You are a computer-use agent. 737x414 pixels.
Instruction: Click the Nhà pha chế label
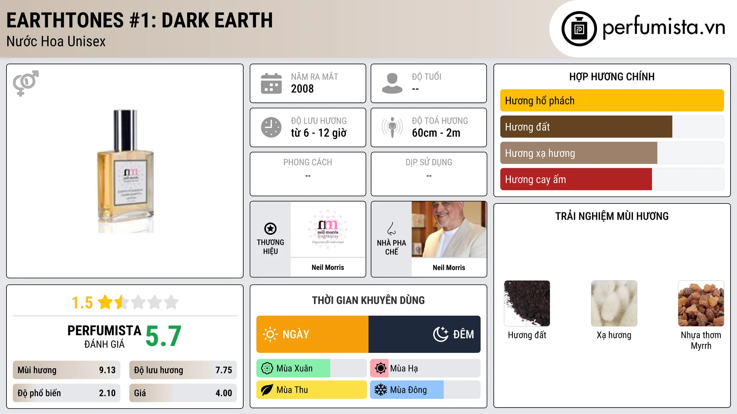tap(392, 247)
